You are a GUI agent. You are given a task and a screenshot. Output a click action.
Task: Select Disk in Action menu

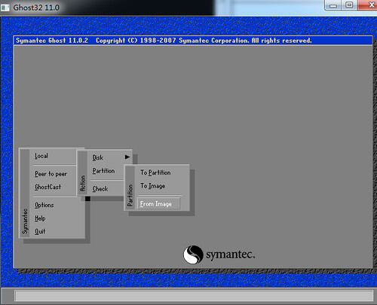[98, 157]
